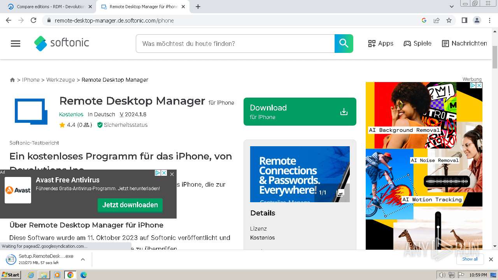
Task: Click the Remote Desktop Manager app icon
Action: pos(31,111)
